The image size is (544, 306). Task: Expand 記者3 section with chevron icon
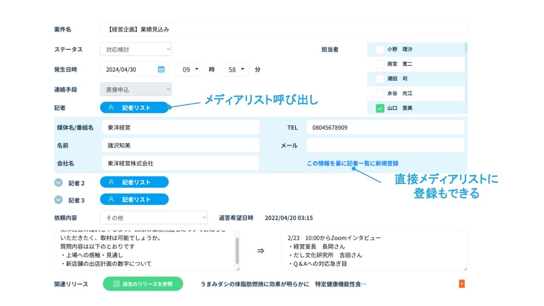click(58, 200)
